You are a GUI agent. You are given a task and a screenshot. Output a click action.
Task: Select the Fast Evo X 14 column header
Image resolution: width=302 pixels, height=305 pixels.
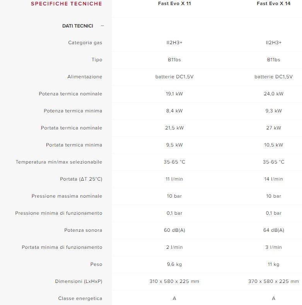274,4
